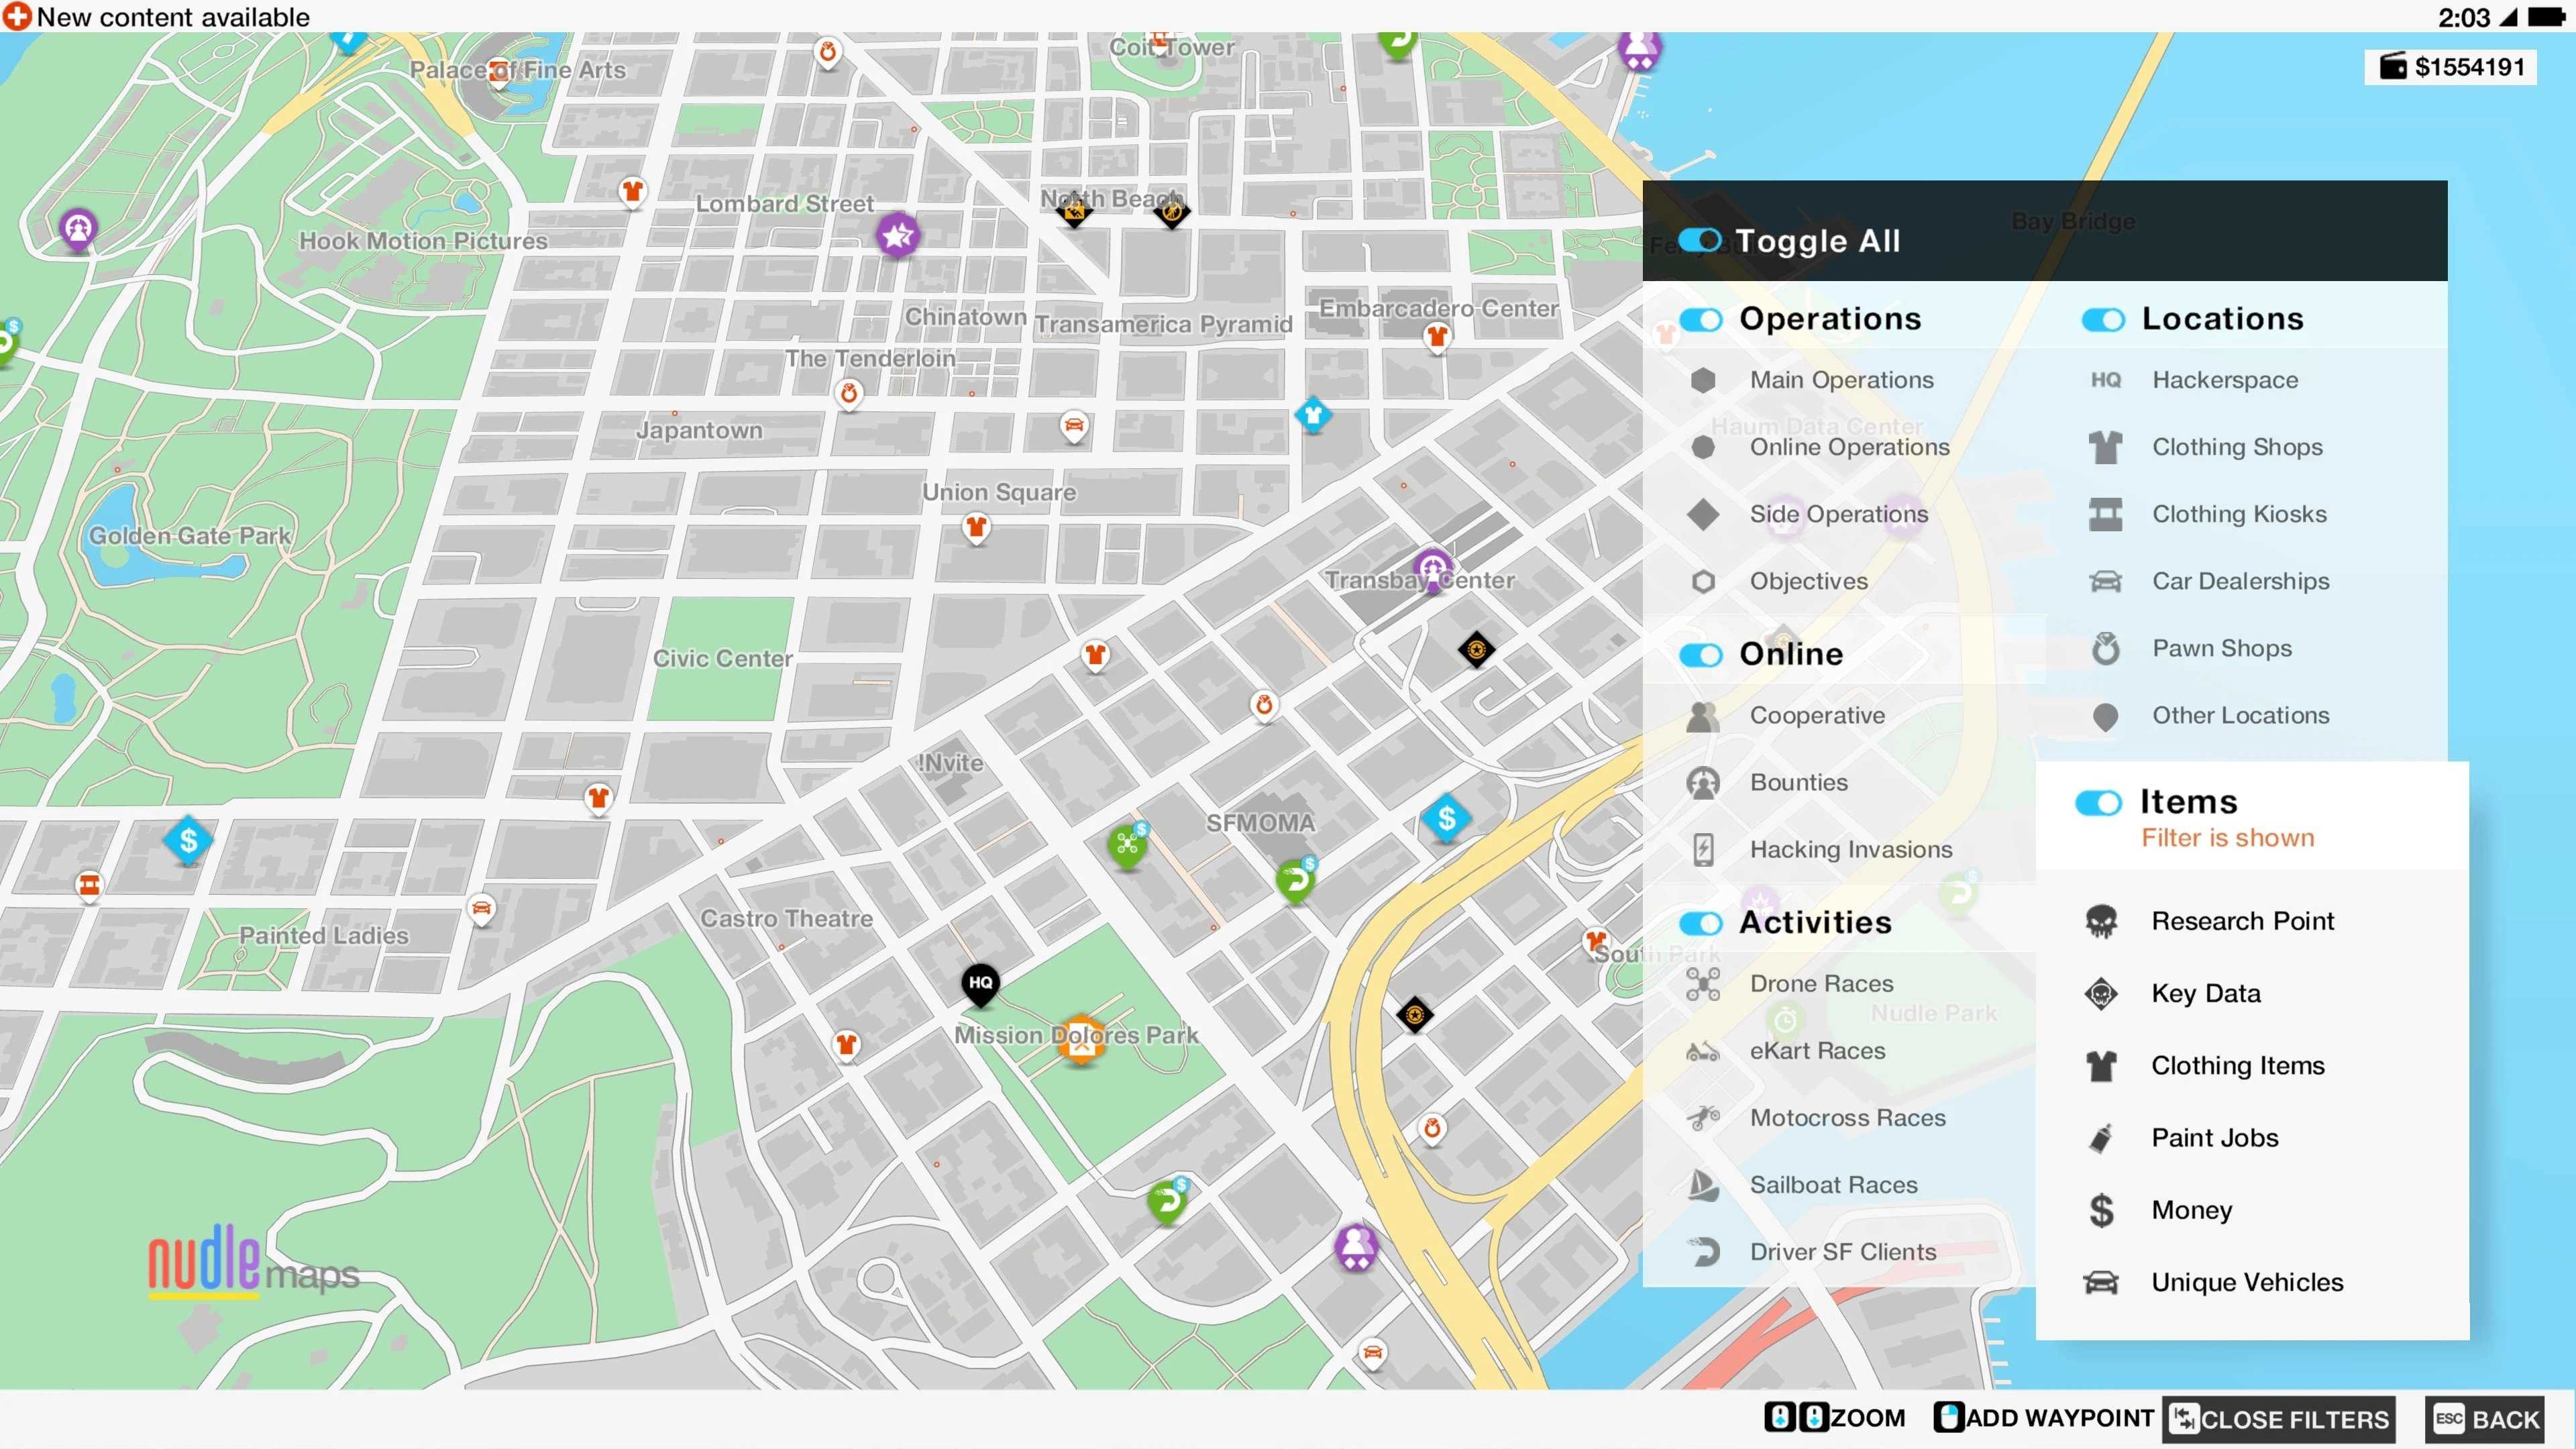Screen dimensions: 2576x1449
Task: Click the green drone race marker
Action: (1128, 846)
